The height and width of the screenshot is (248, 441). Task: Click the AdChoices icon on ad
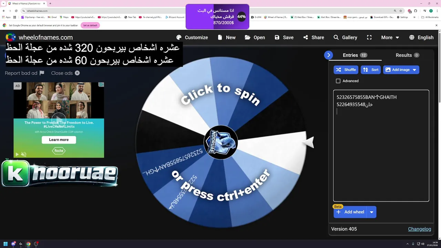point(101,84)
